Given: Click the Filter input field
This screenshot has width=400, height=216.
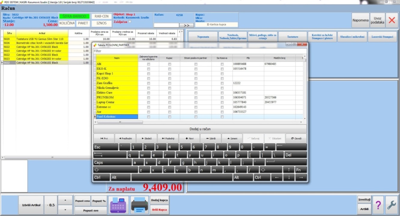Looking at the screenshot, I should point(200,51).
